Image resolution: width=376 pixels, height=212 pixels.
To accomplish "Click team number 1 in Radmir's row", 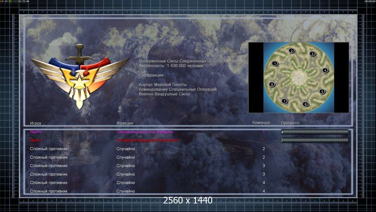I will click(x=263, y=132).
